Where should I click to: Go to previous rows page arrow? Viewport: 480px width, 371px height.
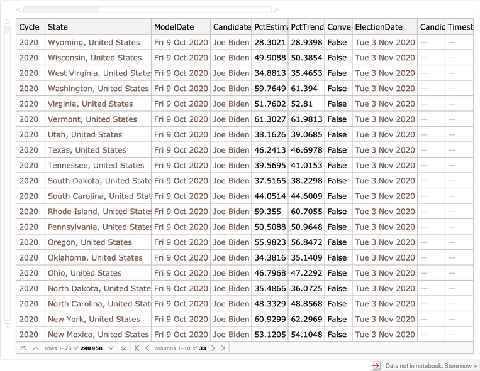point(36,348)
